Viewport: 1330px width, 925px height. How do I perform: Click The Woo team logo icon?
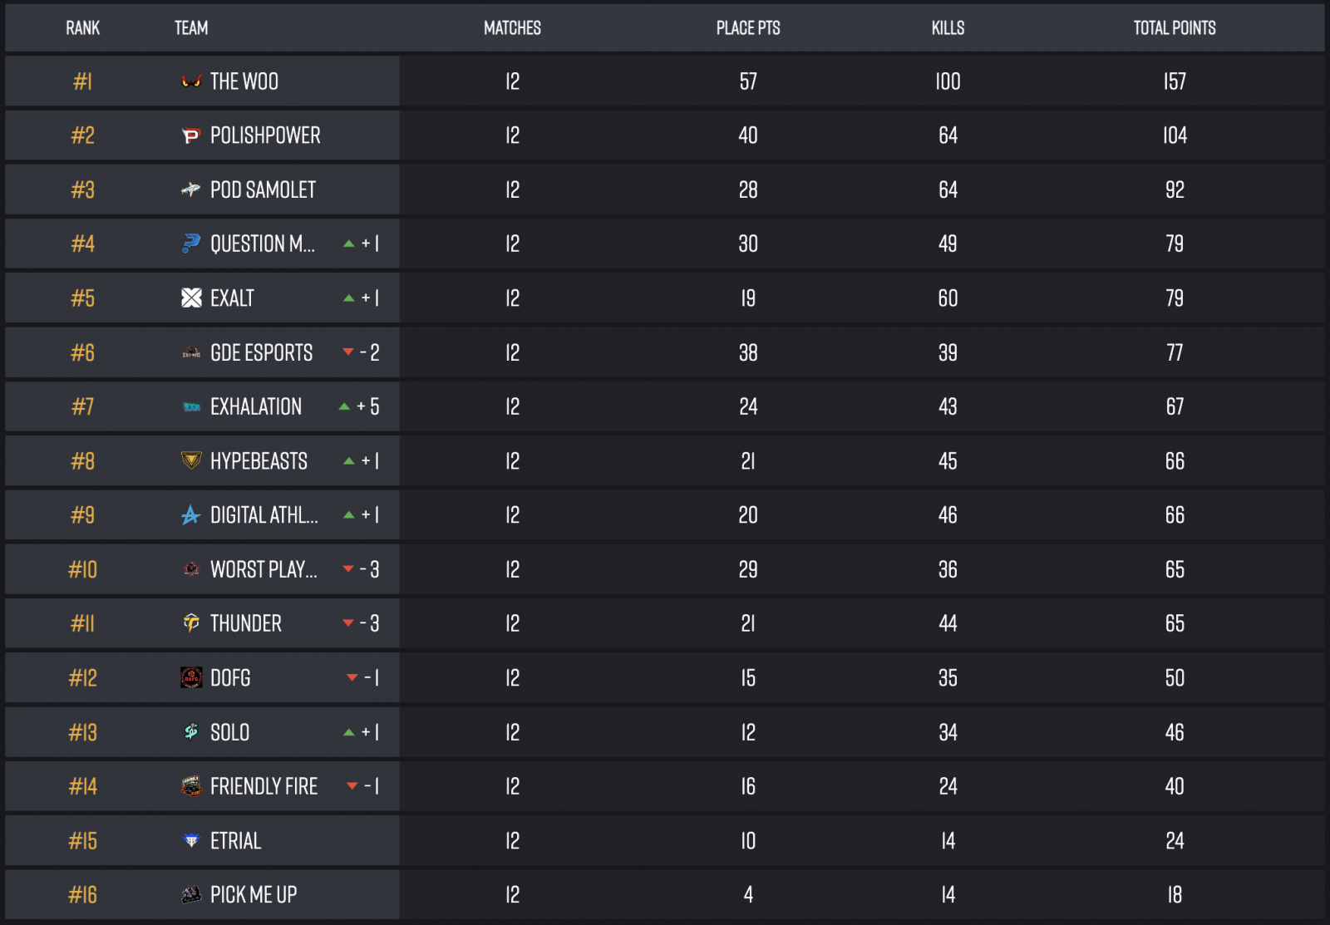[x=191, y=81]
